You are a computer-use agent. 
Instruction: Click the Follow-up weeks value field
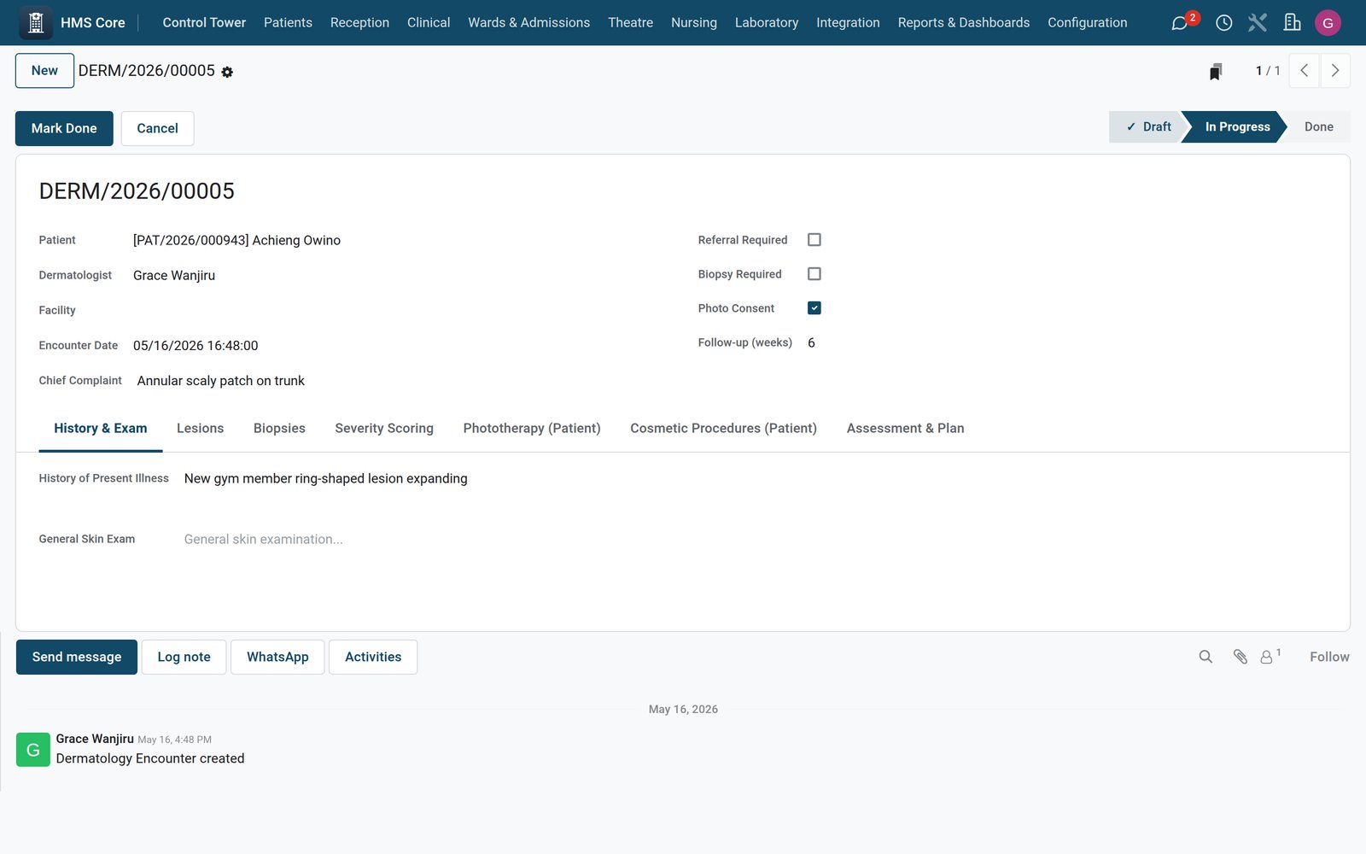1067,342
